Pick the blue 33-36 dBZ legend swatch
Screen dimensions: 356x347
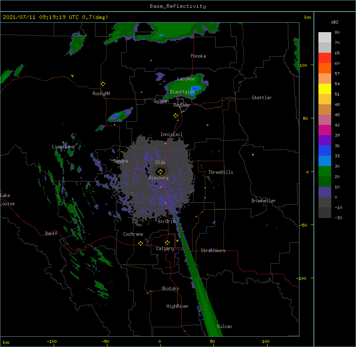(x=325, y=150)
